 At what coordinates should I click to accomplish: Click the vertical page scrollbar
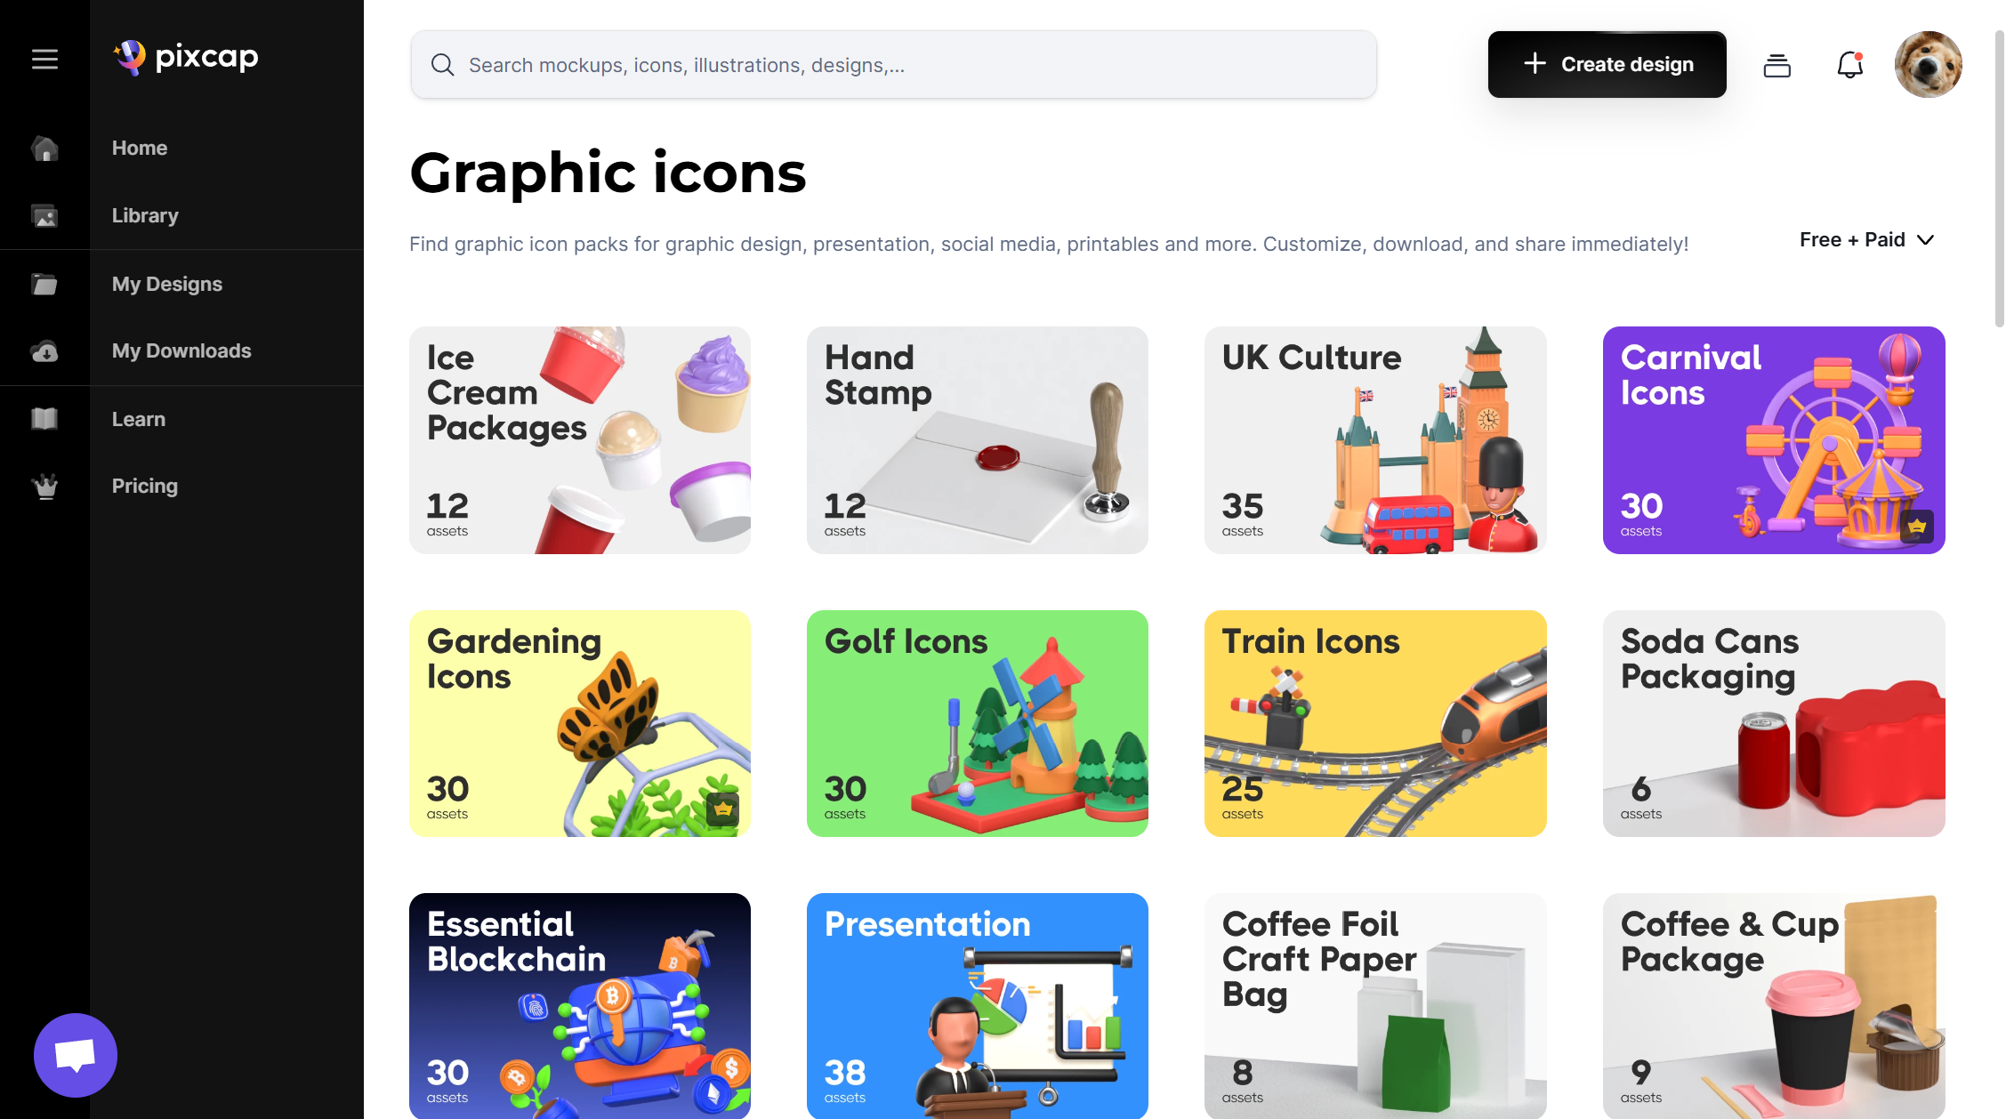click(x=1999, y=178)
